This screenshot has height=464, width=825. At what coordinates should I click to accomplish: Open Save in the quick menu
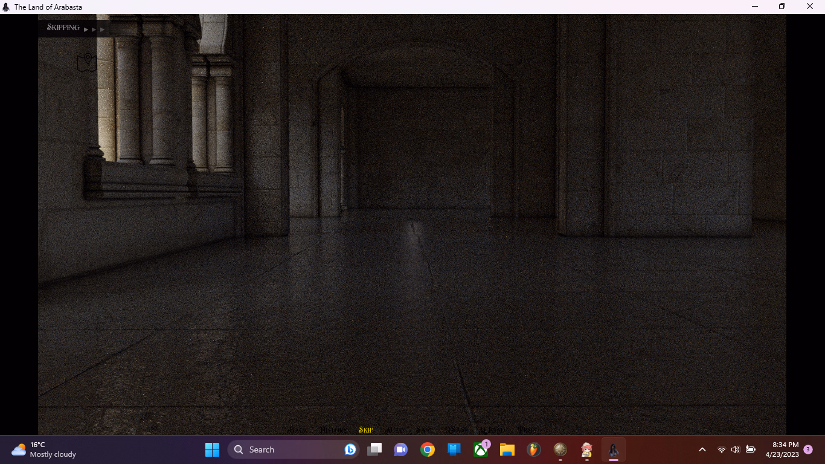(425, 430)
